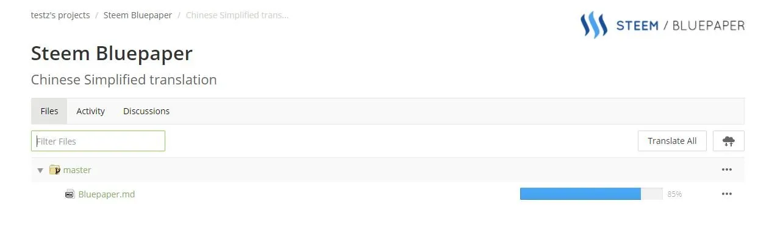
Task: Click the Steem logo icon
Action: (x=593, y=25)
